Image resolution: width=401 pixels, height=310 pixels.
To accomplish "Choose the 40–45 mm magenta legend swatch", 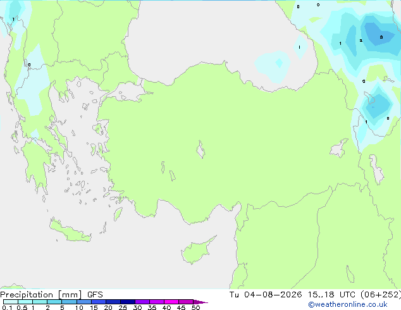I will point(171,302).
